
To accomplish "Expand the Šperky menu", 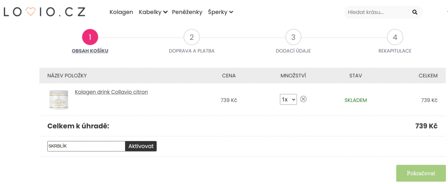I will point(220,12).
